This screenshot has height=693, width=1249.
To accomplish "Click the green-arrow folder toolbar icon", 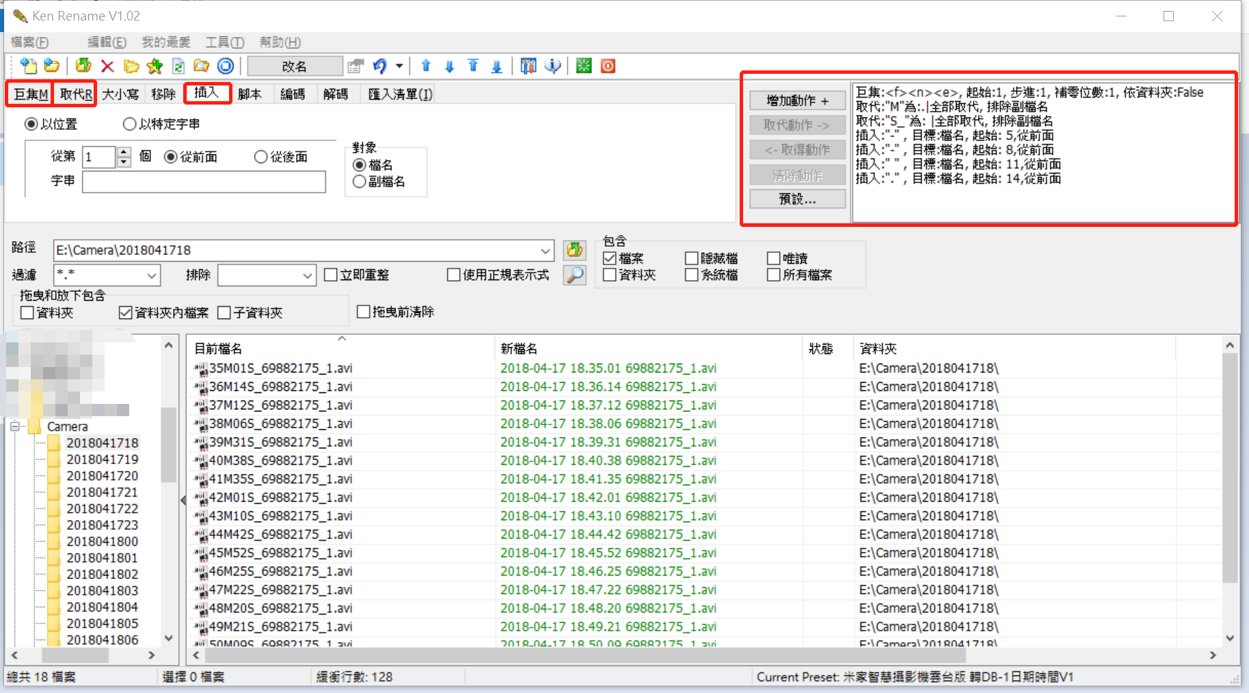I will click(x=83, y=66).
